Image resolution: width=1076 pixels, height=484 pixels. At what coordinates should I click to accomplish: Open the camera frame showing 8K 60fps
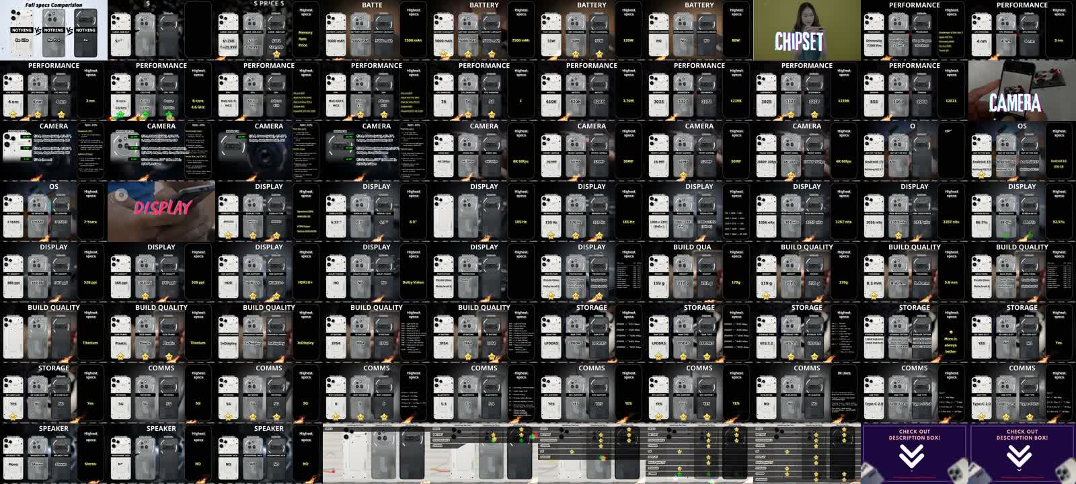click(484, 151)
